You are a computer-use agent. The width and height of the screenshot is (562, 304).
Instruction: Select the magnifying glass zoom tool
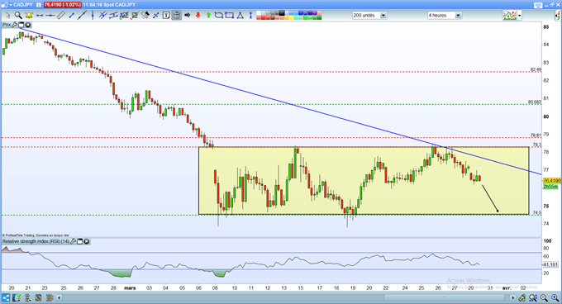point(18,16)
